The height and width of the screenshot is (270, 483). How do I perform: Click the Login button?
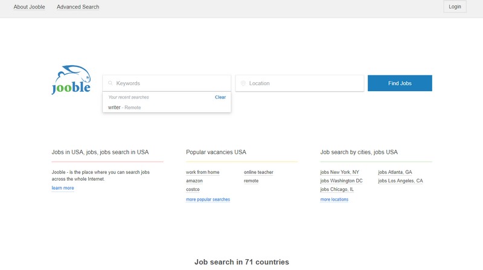tap(455, 7)
